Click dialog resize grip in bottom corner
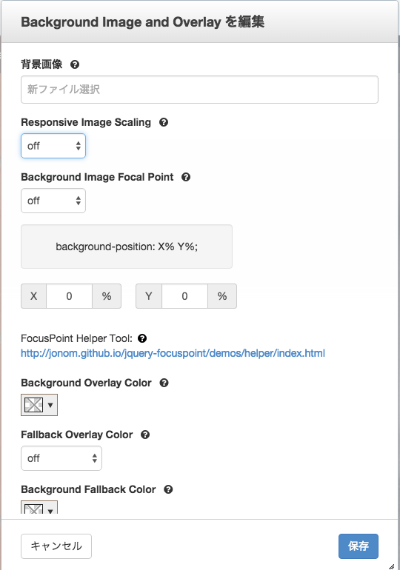The image size is (400, 570). point(391,566)
